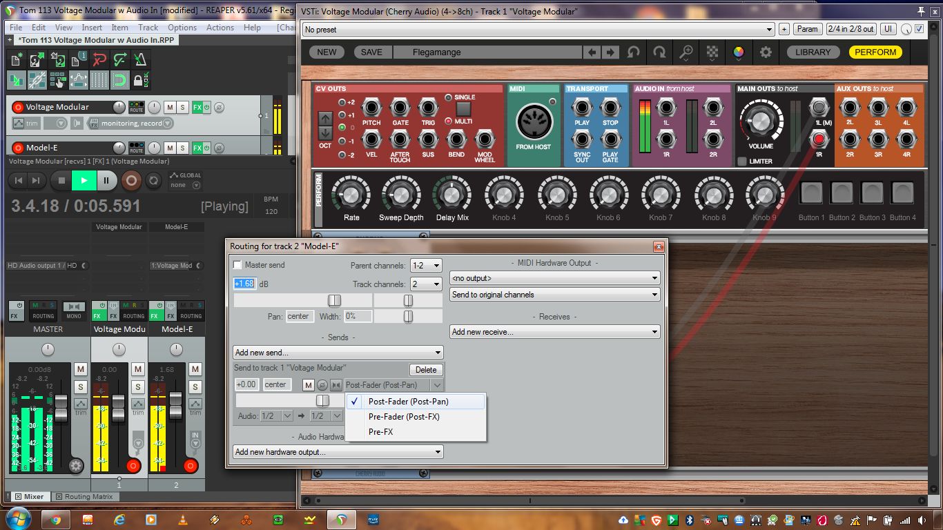943x530 pixels.
Task: Click the Record transport button
Action: click(x=130, y=180)
